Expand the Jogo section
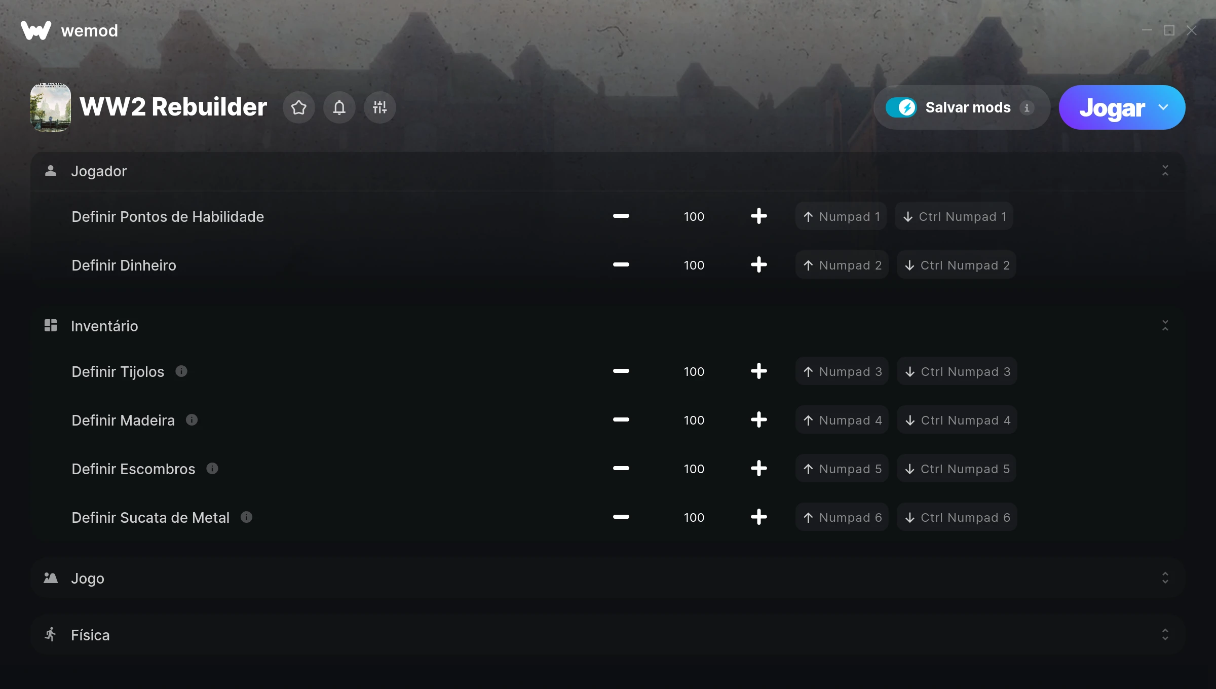The image size is (1216, 689). [x=1165, y=578]
